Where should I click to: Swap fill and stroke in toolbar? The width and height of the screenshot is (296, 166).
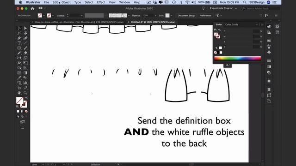click(26, 98)
